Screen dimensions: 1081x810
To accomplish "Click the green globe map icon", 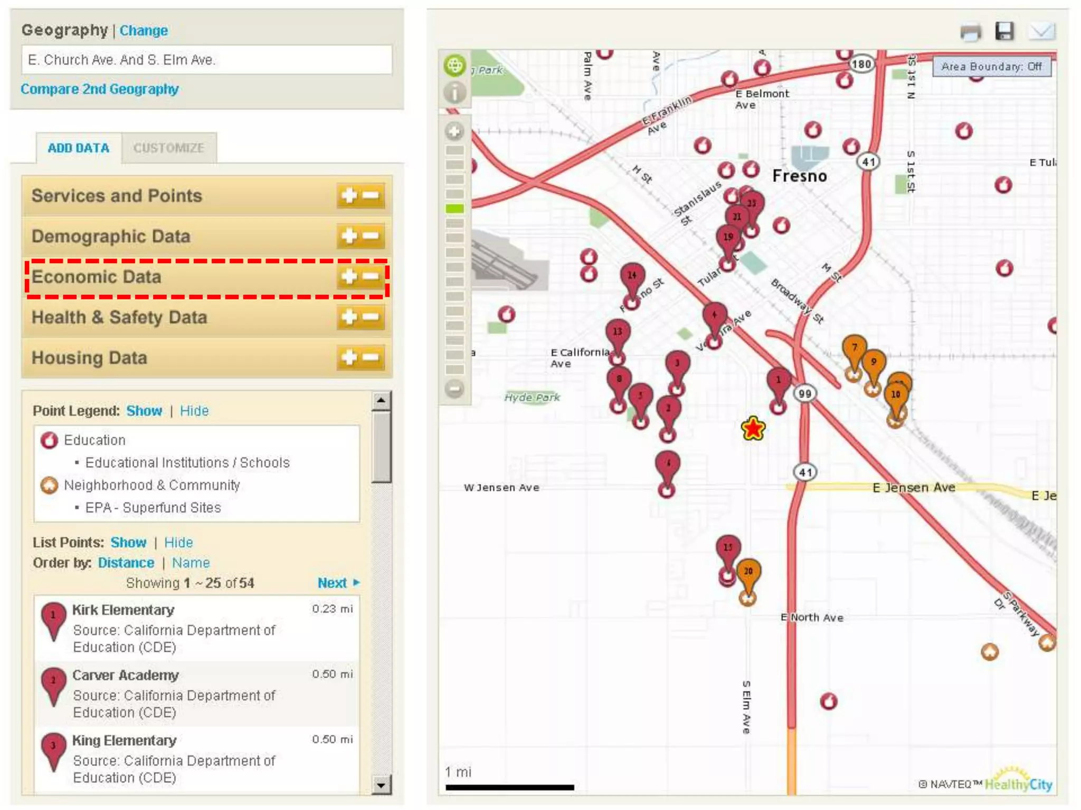I will click(454, 66).
